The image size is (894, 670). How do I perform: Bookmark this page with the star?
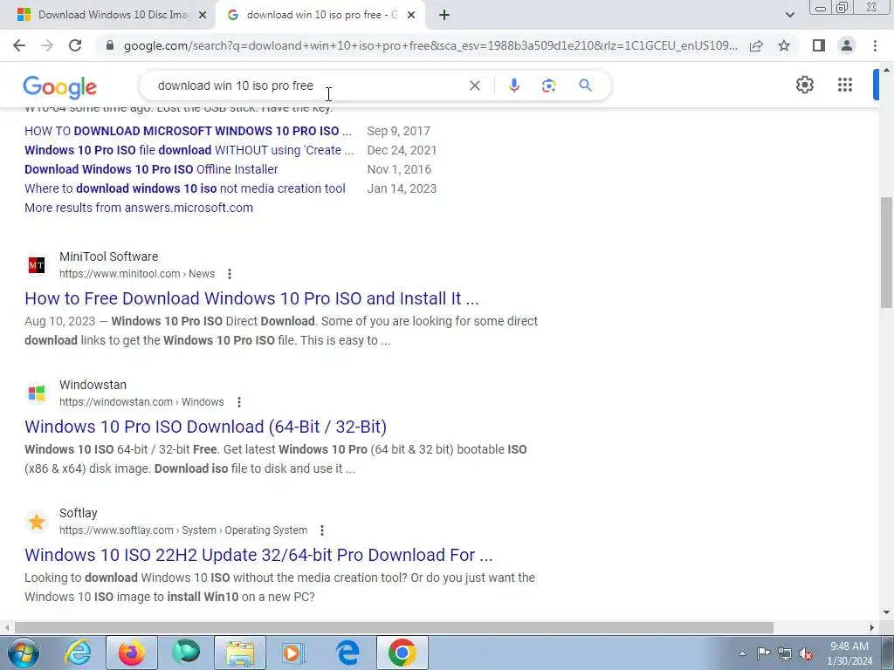(784, 45)
